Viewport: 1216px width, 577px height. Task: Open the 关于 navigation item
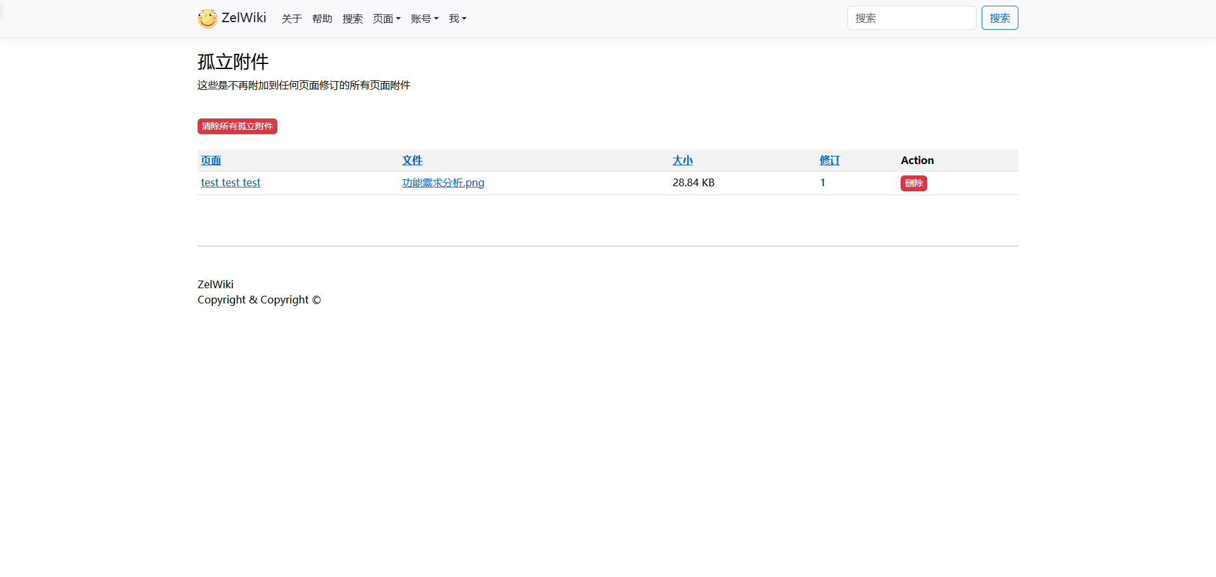click(x=291, y=19)
